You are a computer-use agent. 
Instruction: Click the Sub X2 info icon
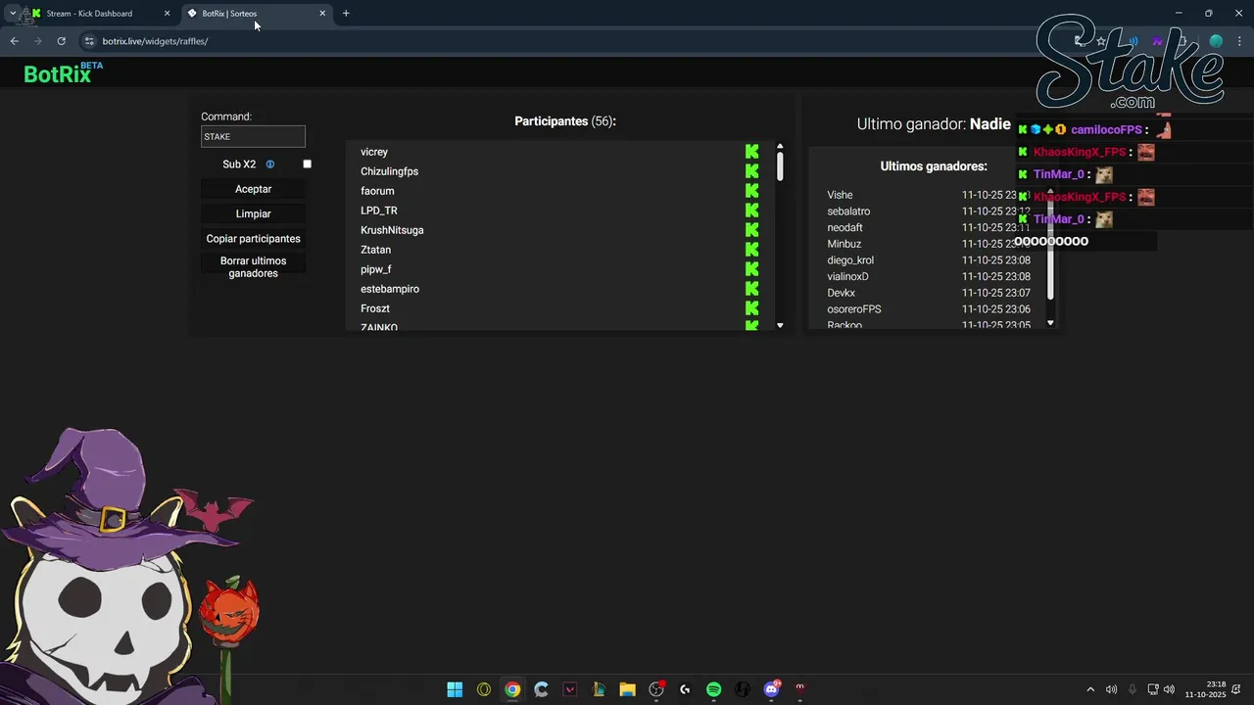point(270,164)
